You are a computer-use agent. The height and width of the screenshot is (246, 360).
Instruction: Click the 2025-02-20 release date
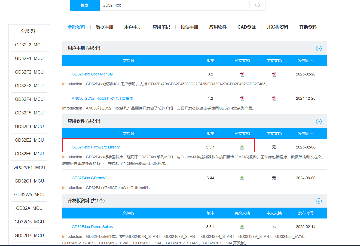(x=306, y=74)
